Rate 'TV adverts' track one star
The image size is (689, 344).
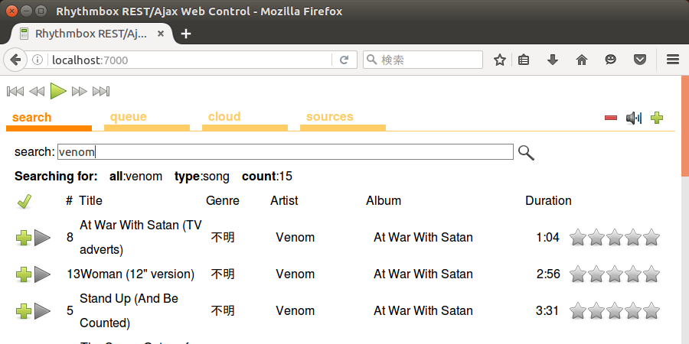[x=578, y=238]
